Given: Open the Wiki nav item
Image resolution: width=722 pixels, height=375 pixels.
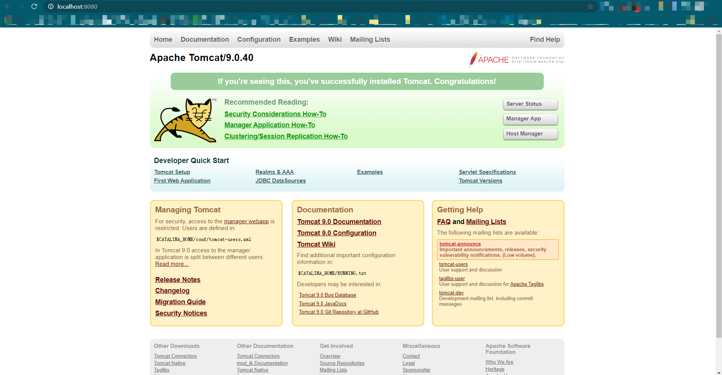Looking at the screenshot, I should (x=335, y=40).
